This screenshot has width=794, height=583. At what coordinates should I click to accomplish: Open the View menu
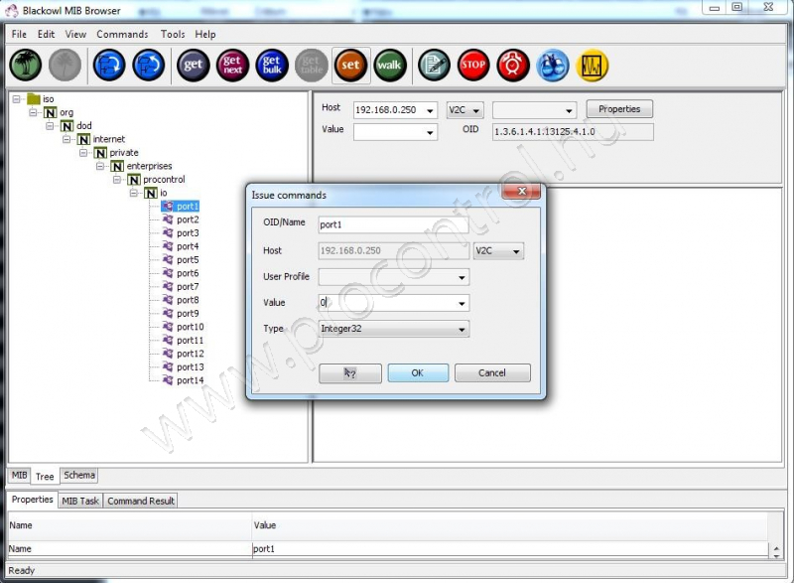click(x=75, y=35)
